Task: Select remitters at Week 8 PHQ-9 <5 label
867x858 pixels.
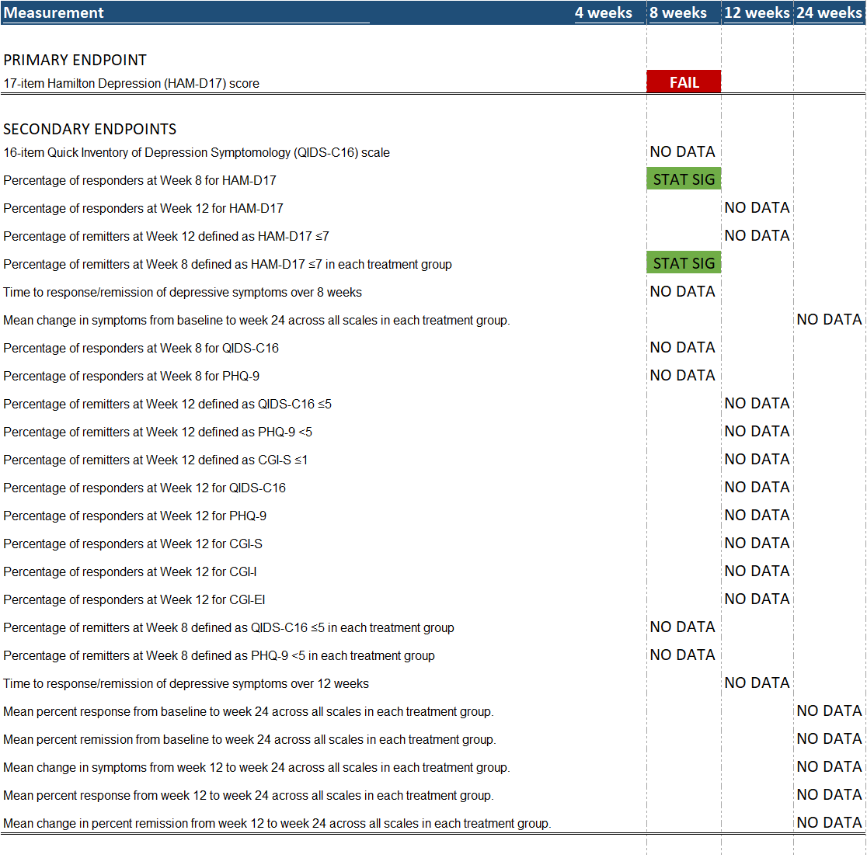Action: click(x=219, y=656)
